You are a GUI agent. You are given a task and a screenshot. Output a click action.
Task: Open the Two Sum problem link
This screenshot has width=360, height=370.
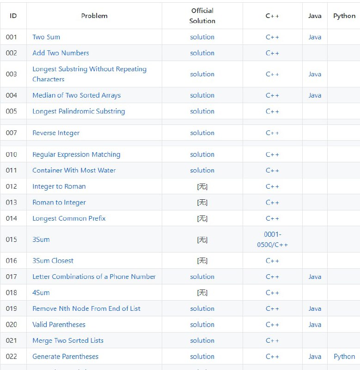(46, 37)
